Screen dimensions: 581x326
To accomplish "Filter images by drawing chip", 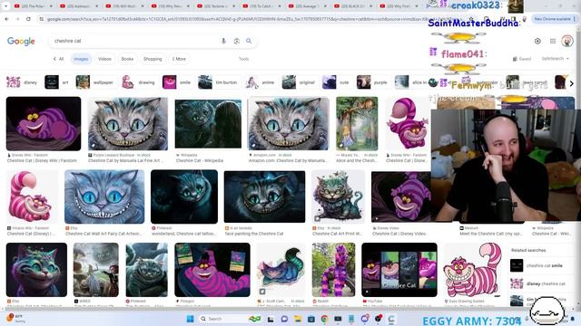I will point(139,82).
